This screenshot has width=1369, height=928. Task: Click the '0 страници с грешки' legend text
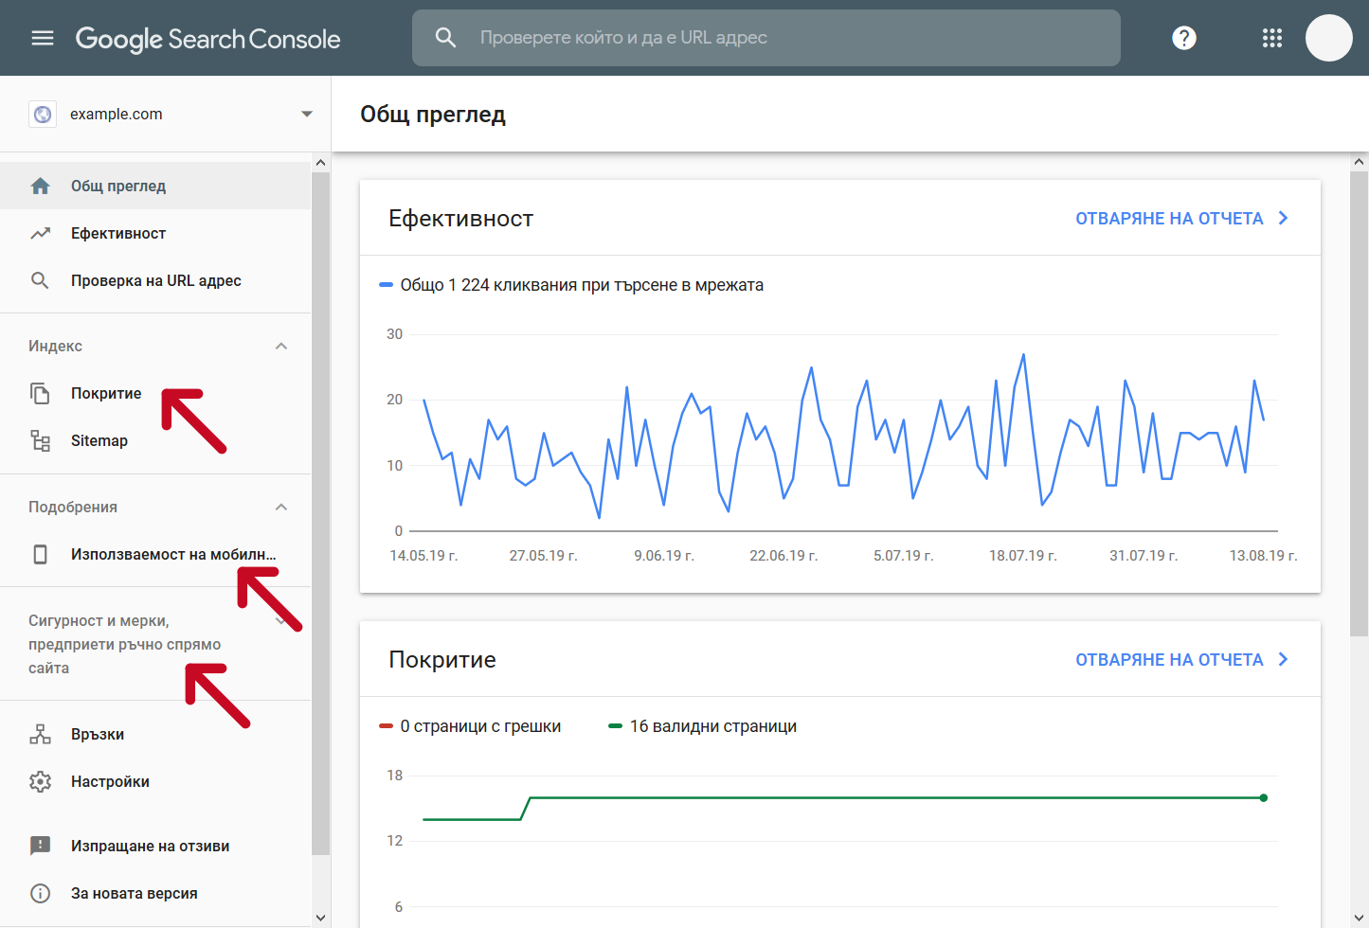(480, 726)
